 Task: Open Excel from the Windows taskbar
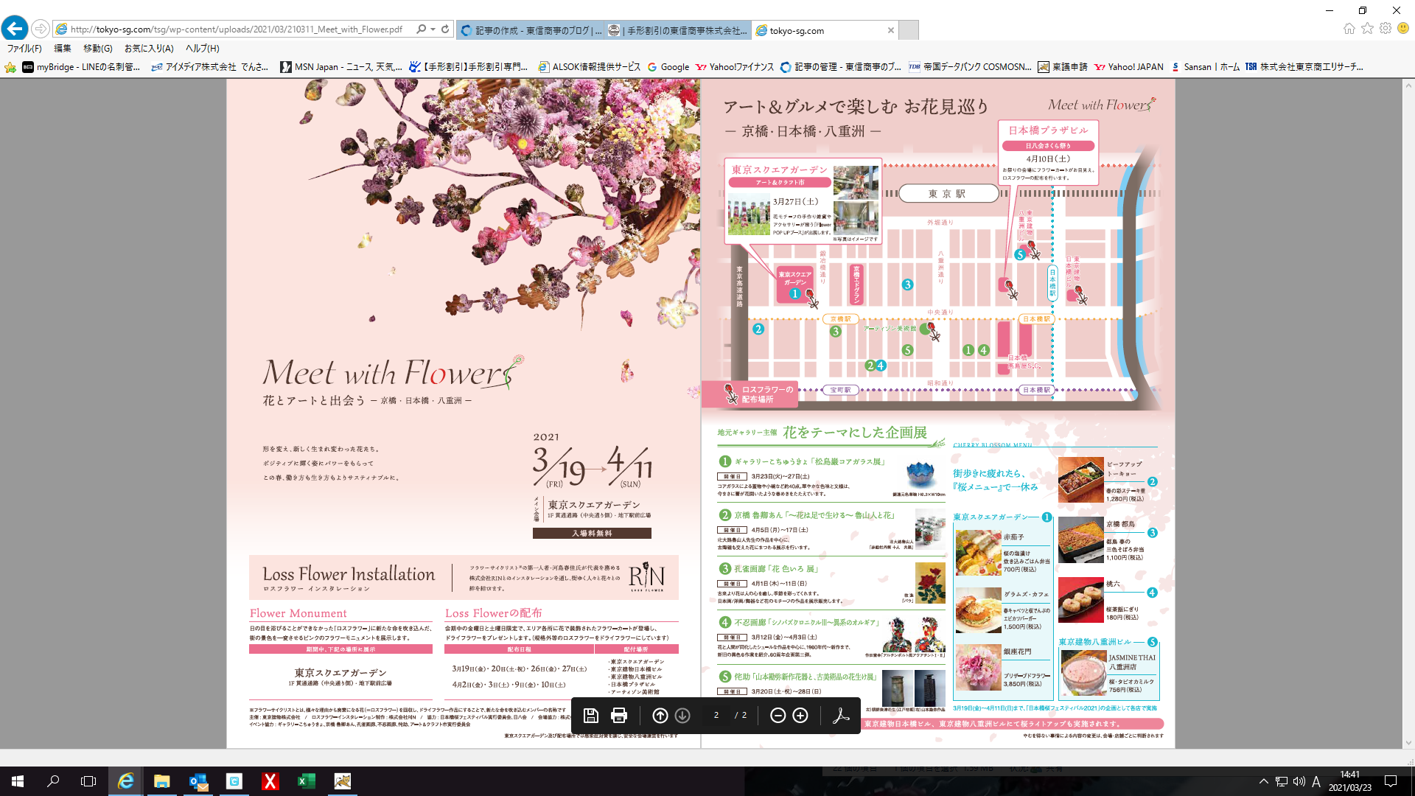[306, 781]
